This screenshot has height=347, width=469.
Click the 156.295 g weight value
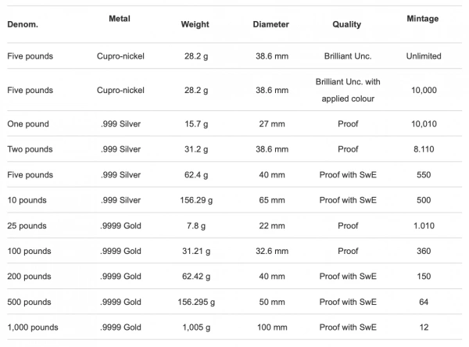point(196,302)
